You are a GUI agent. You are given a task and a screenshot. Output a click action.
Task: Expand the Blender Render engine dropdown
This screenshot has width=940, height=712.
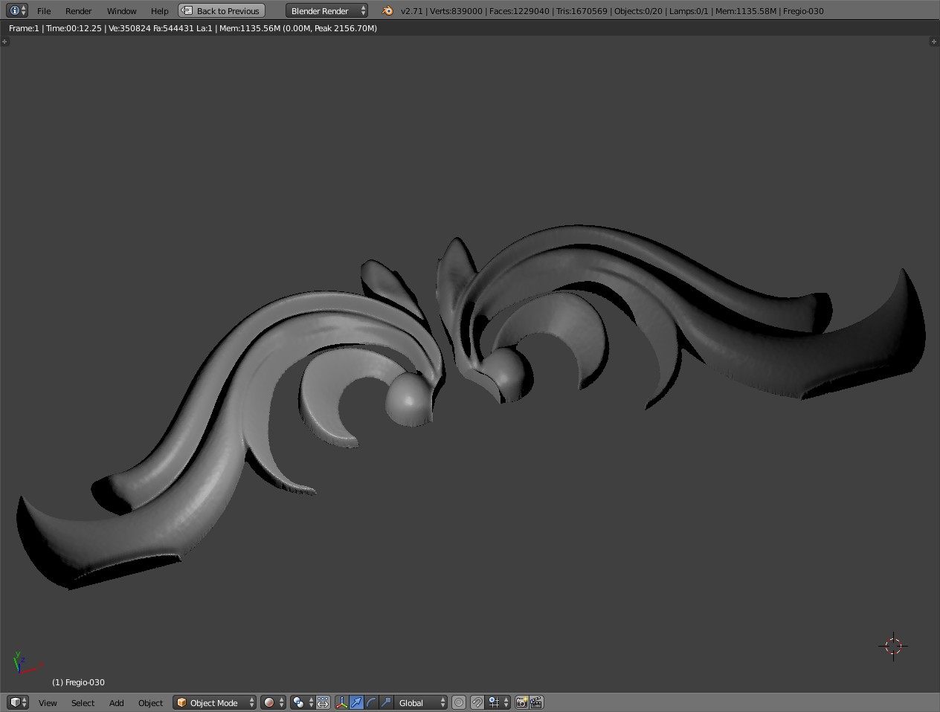point(326,10)
